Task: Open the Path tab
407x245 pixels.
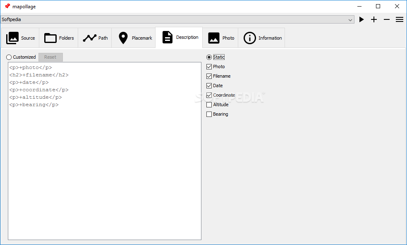Action: (95, 38)
